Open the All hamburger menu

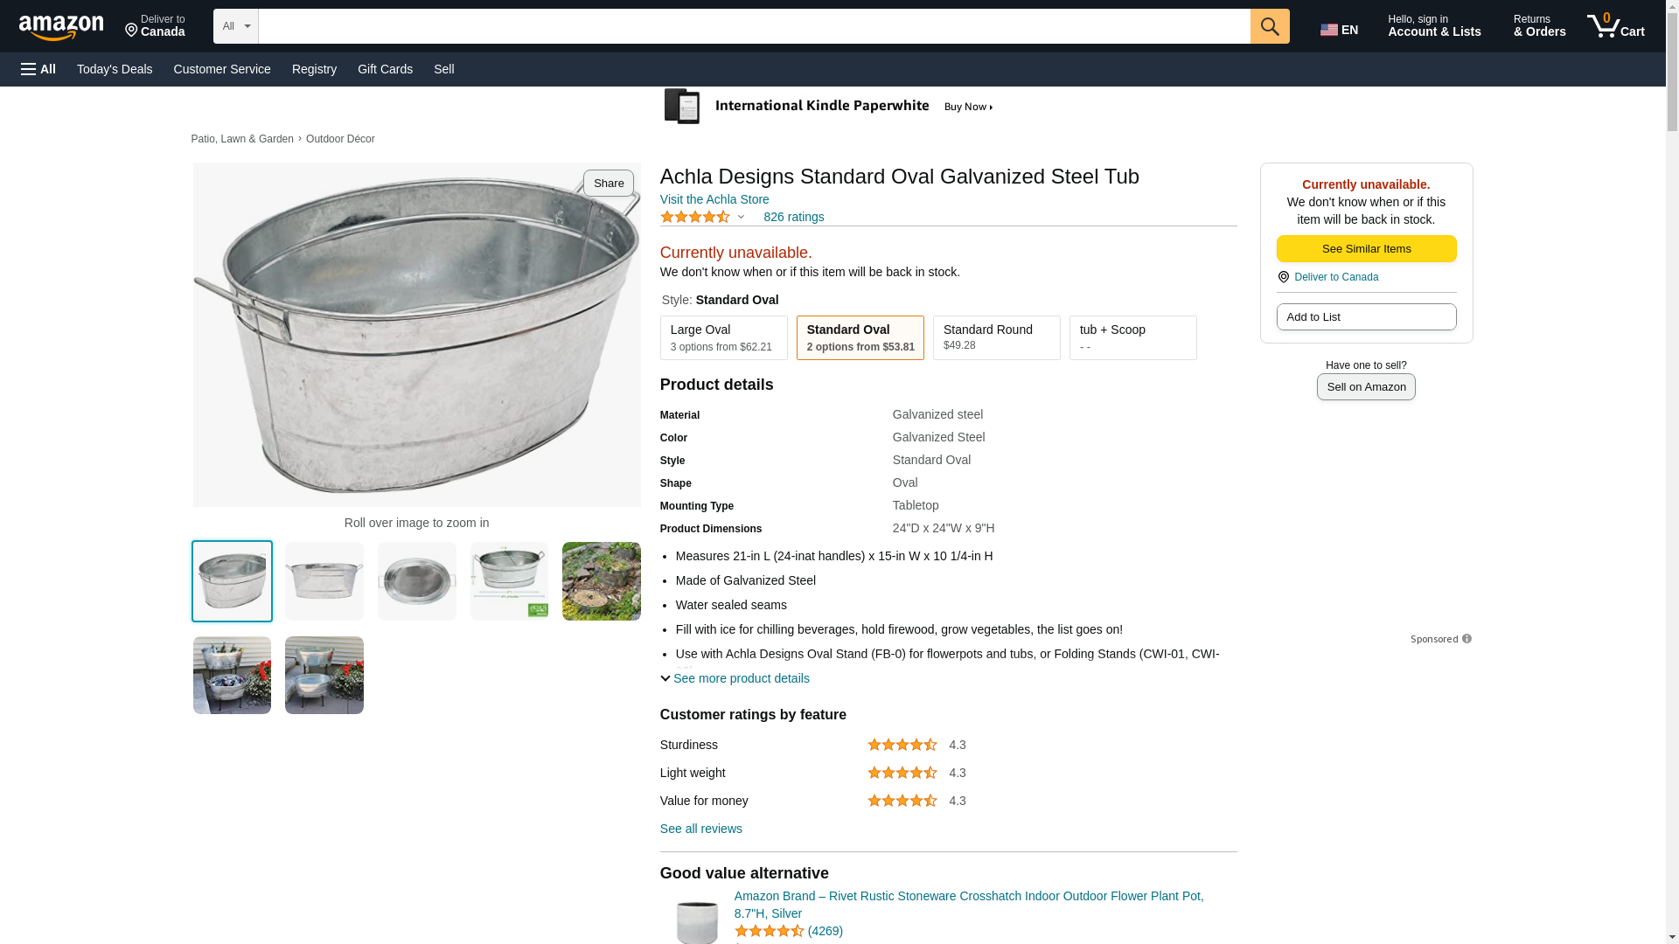click(38, 69)
